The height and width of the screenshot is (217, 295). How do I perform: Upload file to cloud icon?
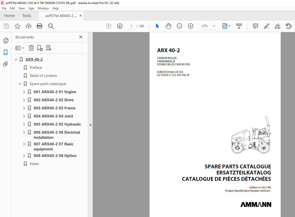point(29,26)
